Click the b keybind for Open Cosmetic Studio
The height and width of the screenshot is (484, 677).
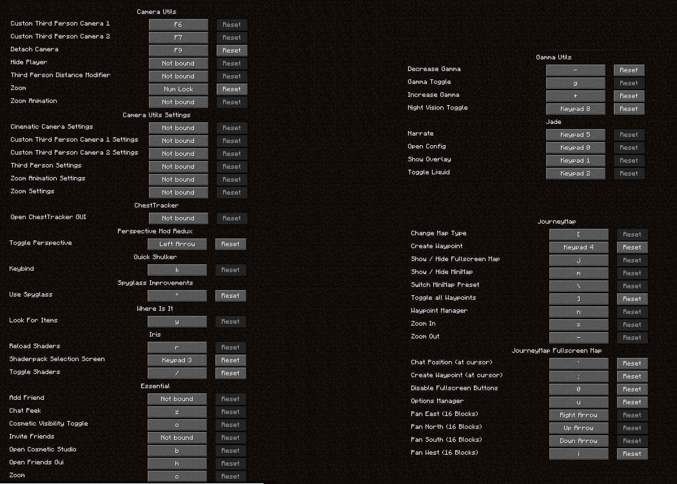[177, 451]
